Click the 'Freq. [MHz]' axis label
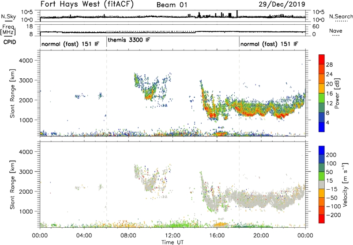 pos(8,30)
